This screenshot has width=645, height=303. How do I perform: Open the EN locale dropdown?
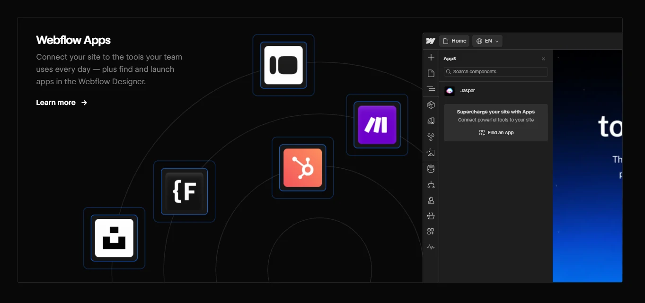pyautogui.click(x=487, y=41)
